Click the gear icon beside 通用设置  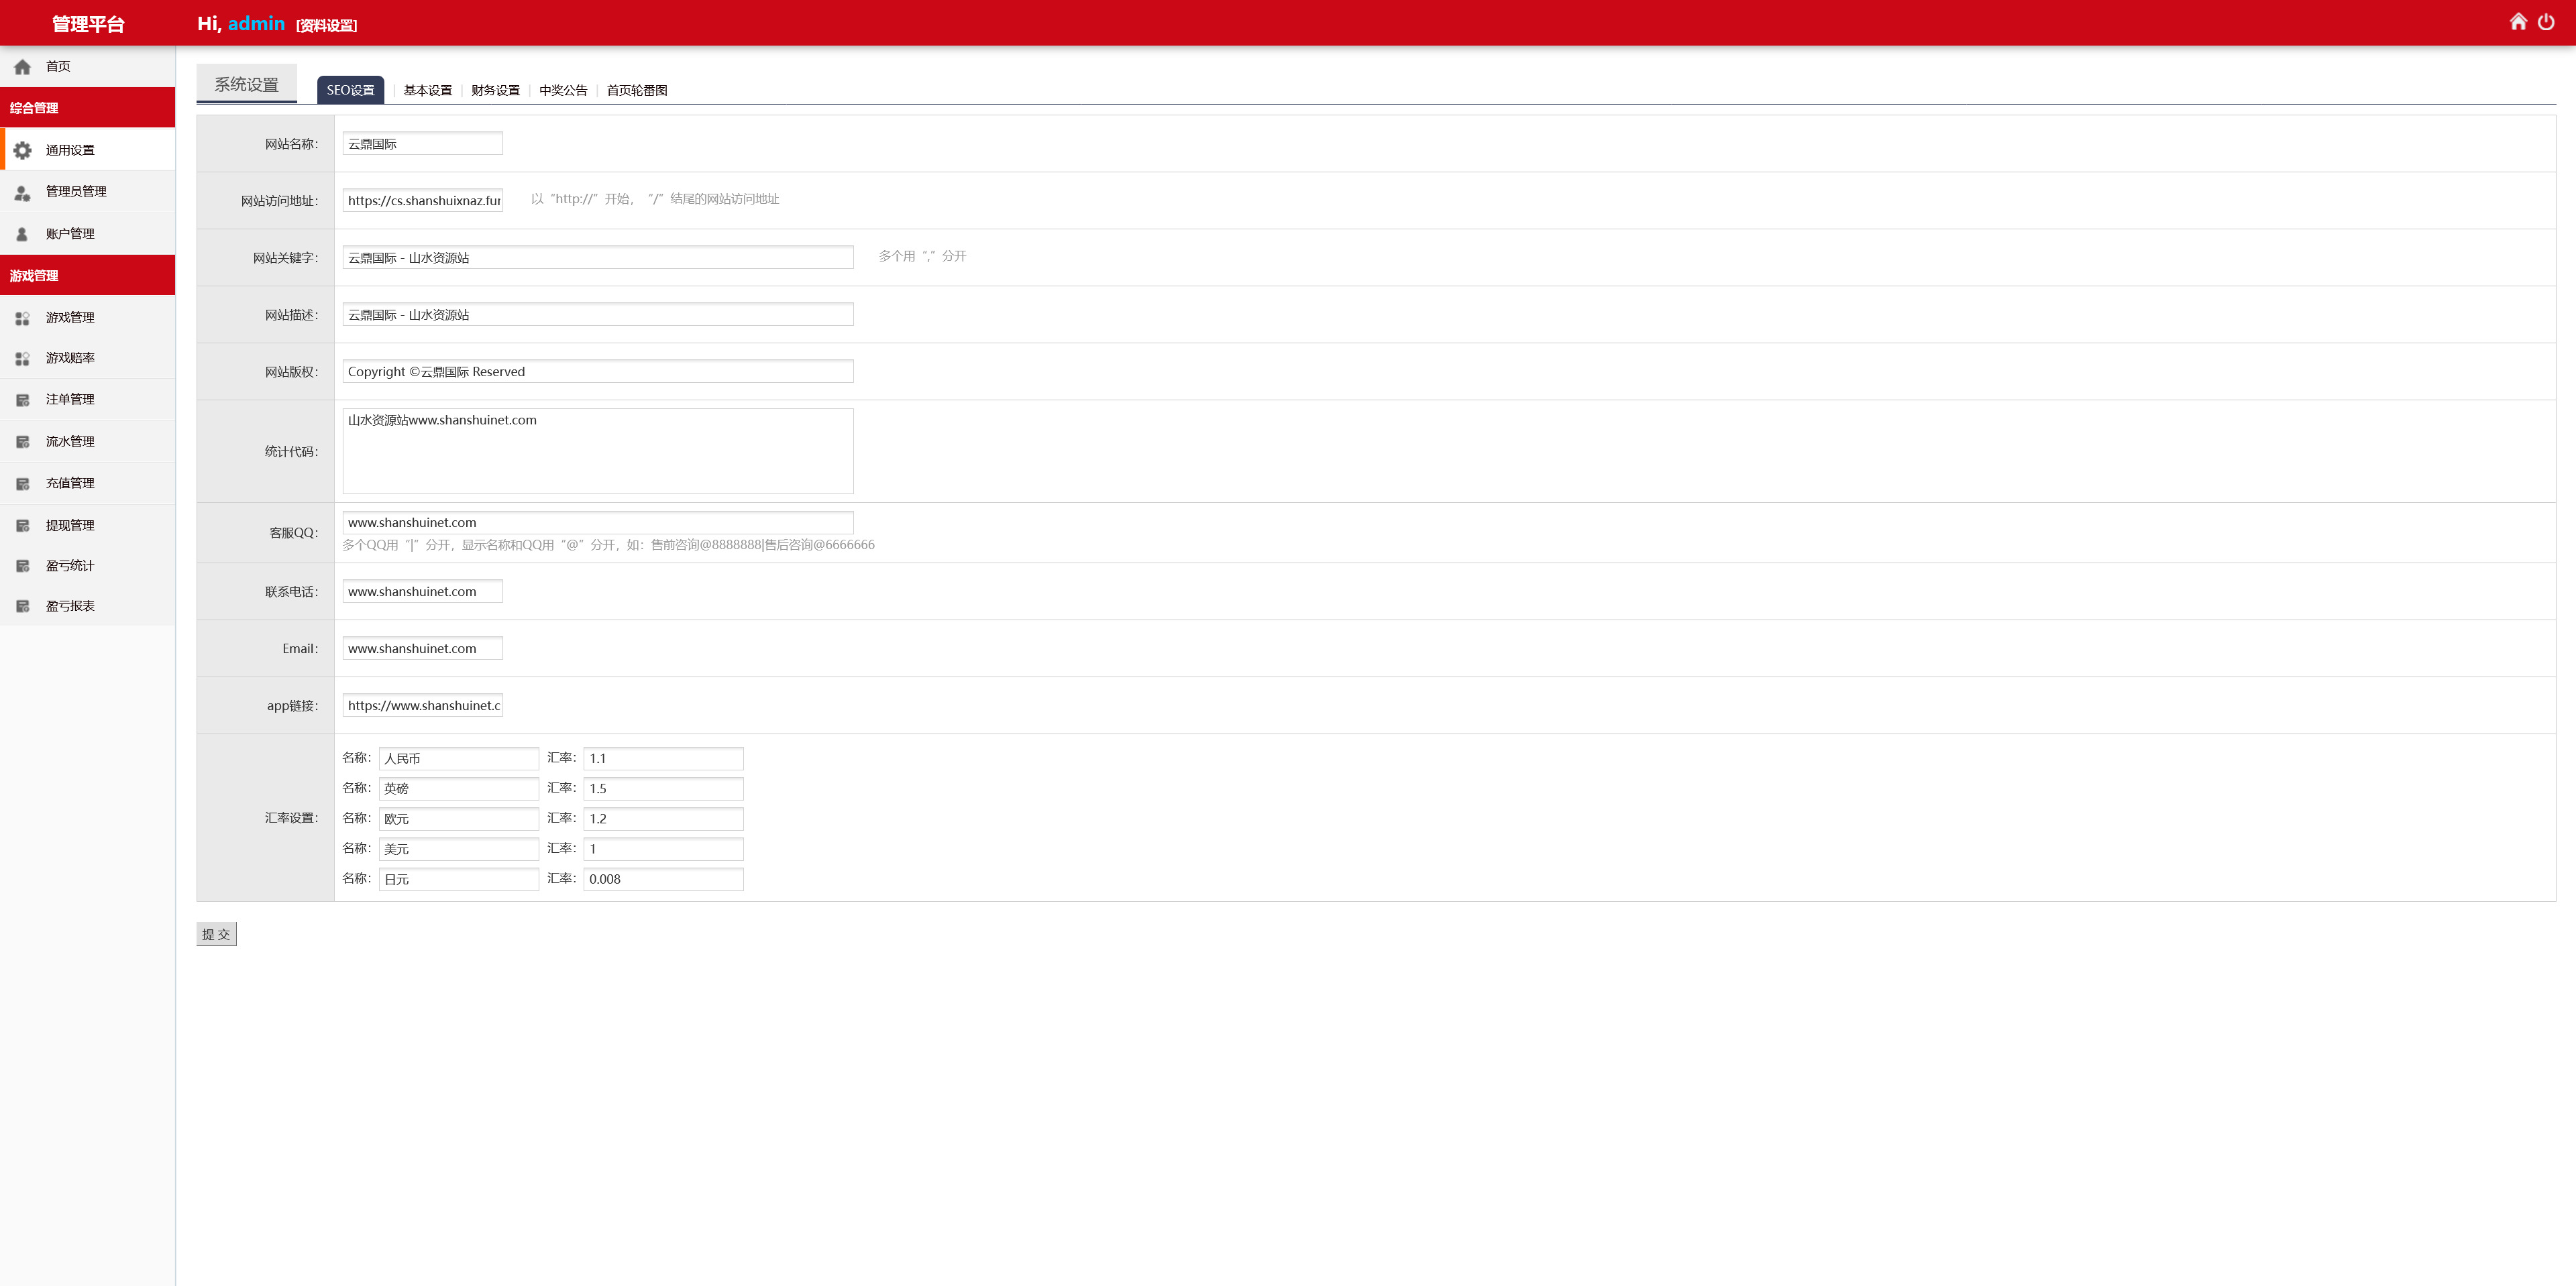pyautogui.click(x=22, y=150)
